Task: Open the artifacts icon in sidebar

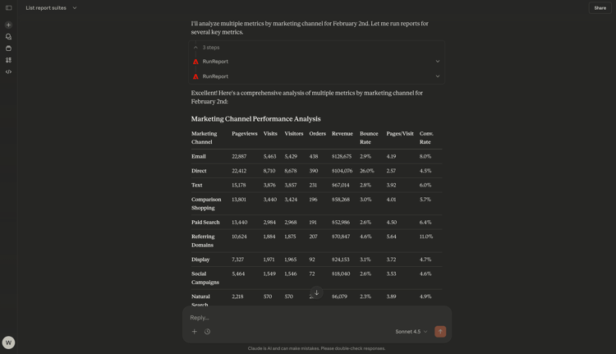Action: click(x=9, y=60)
